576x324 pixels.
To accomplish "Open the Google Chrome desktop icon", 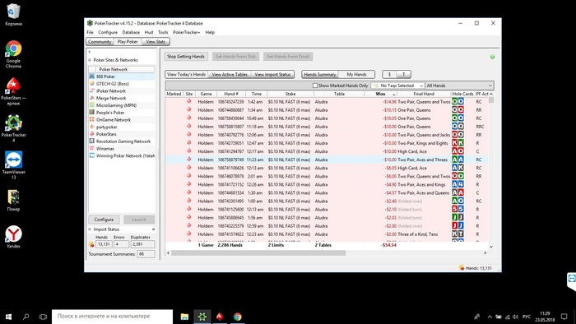I will click(13, 54).
